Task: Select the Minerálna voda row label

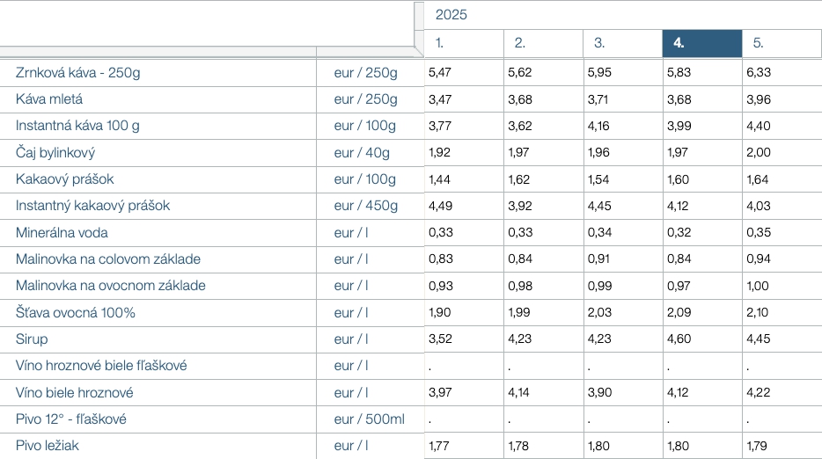Action: [x=62, y=233]
